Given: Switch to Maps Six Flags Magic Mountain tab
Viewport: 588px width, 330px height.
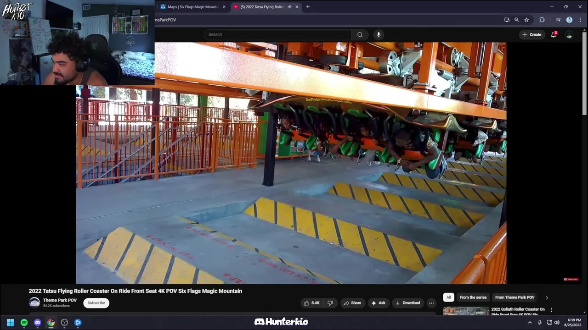Looking at the screenshot, I should pyautogui.click(x=193, y=7).
